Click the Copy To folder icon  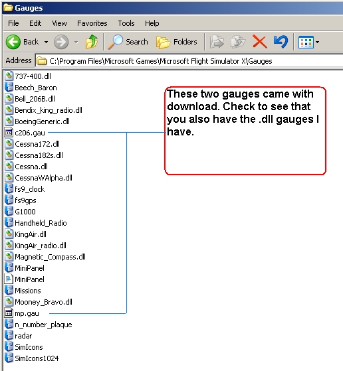(x=238, y=42)
